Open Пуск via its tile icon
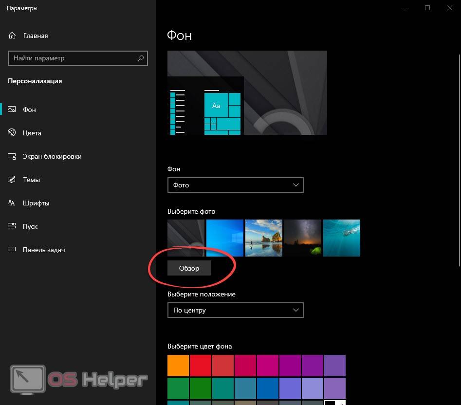Image resolution: width=461 pixels, height=405 pixels. point(12,226)
